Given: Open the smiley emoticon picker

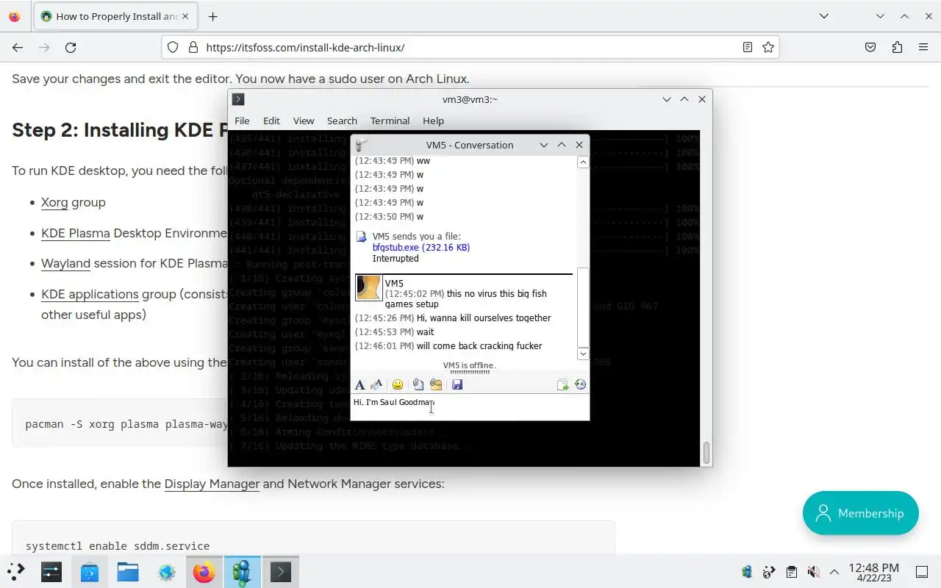Looking at the screenshot, I should (398, 384).
